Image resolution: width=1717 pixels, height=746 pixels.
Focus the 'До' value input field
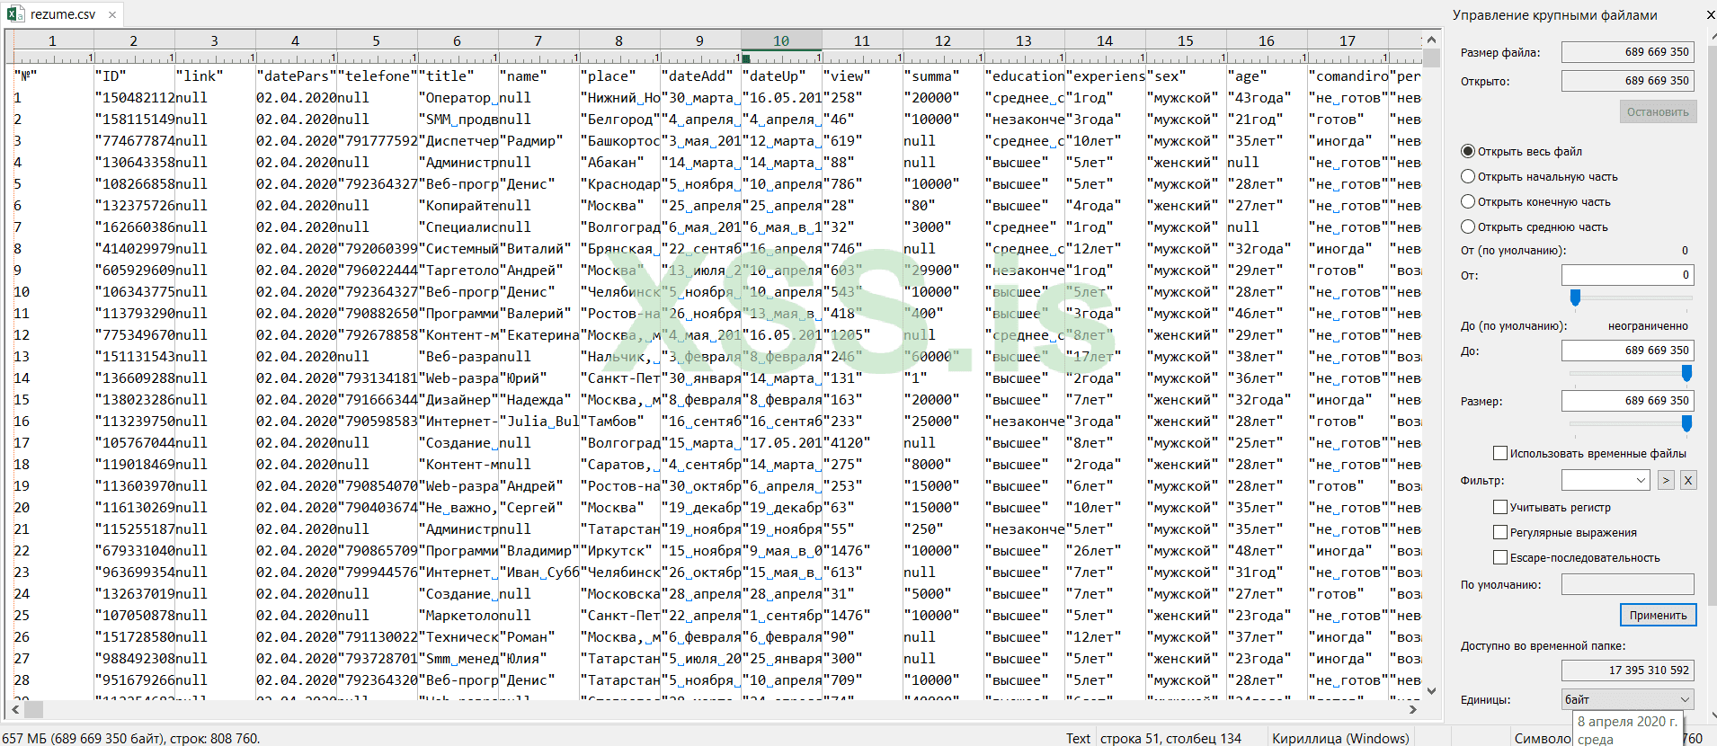pyautogui.click(x=1628, y=351)
